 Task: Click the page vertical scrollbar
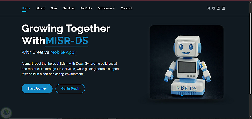tap(250, 54)
